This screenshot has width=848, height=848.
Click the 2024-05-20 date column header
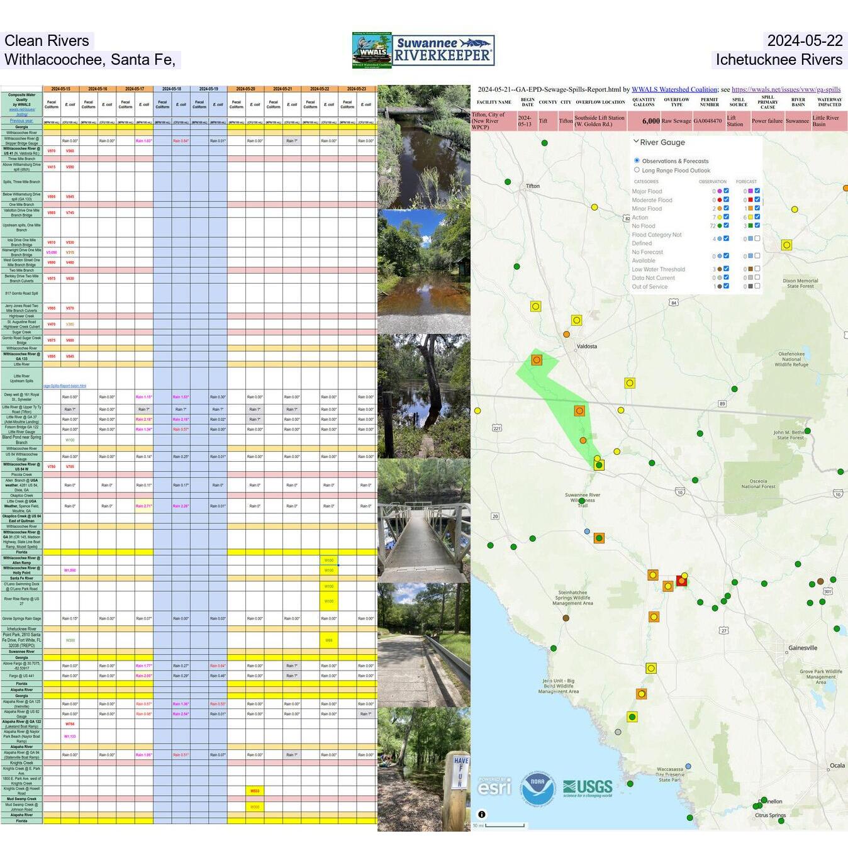pyautogui.click(x=245, y=89)
